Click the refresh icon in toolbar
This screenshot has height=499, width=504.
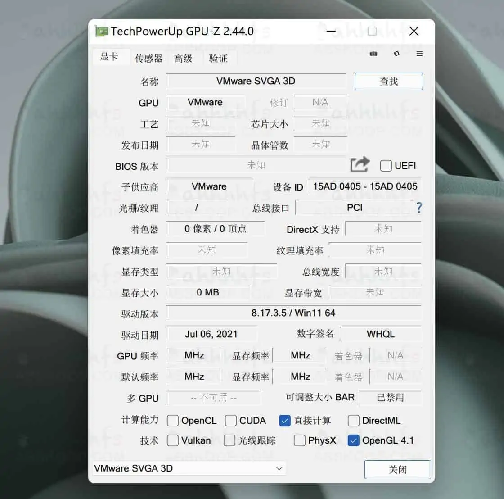396,54
